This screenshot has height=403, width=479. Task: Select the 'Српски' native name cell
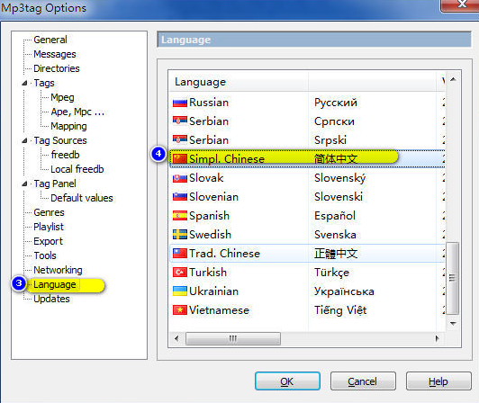coord(334,121)
